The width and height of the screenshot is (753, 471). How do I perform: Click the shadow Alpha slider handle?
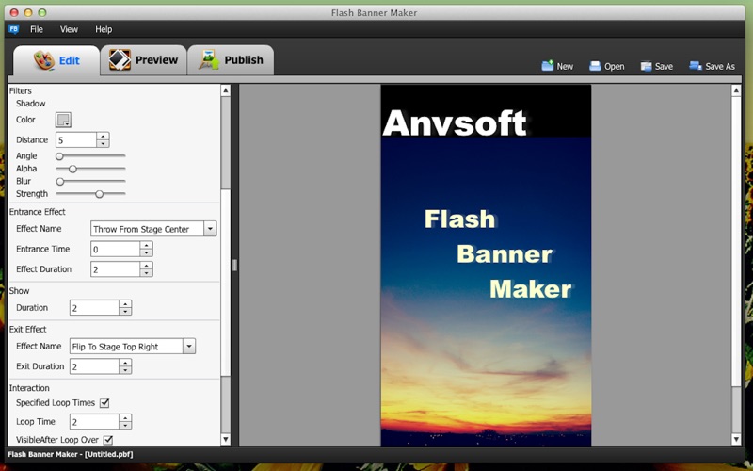pyautogui.click(x=72, y=169)
